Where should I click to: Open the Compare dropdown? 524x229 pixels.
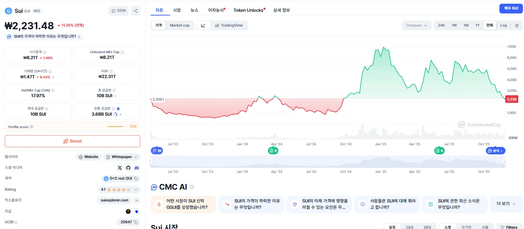(417, 26)
